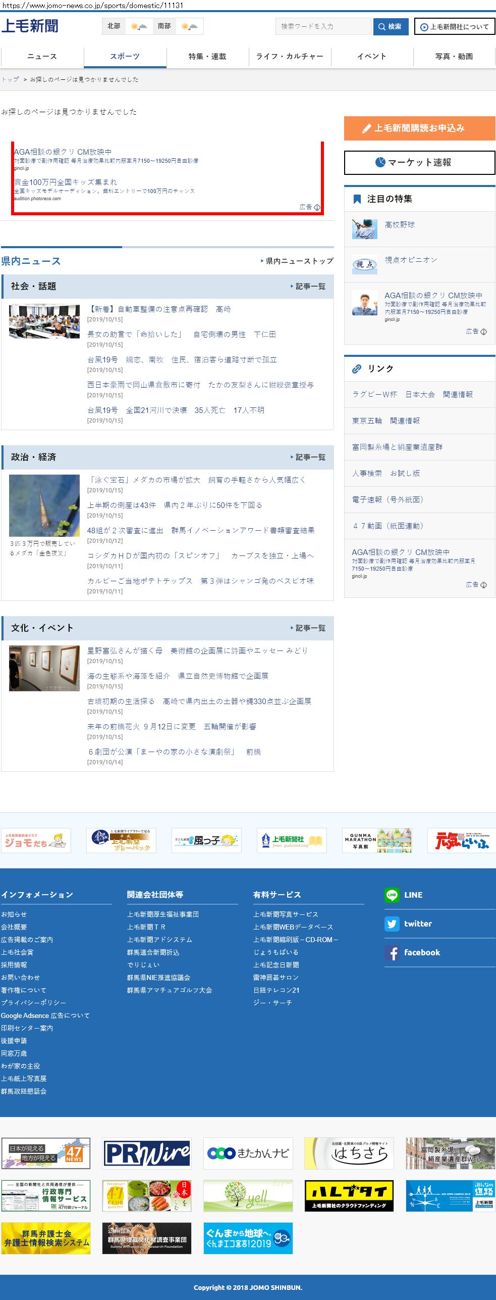Expand 社会・話題 article list link
The image size is (496, 1300).
[x=308, y=287]
